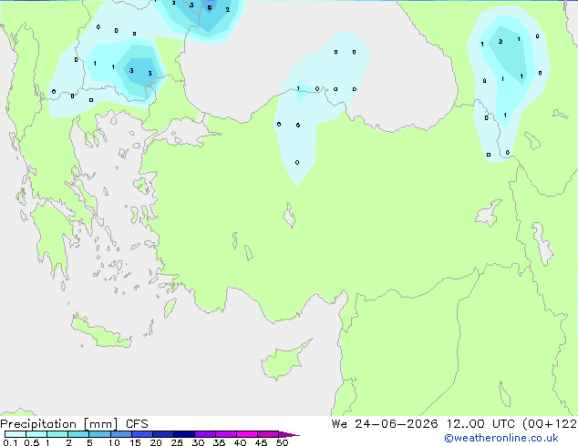Screen dimensions: 578x446
Task: Click the 45 legend scale label
Action: [261, 442]
